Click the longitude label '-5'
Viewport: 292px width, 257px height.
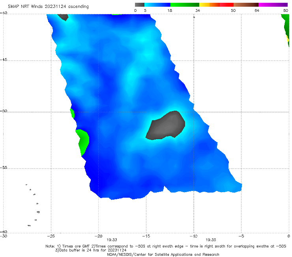pos(241,236)
